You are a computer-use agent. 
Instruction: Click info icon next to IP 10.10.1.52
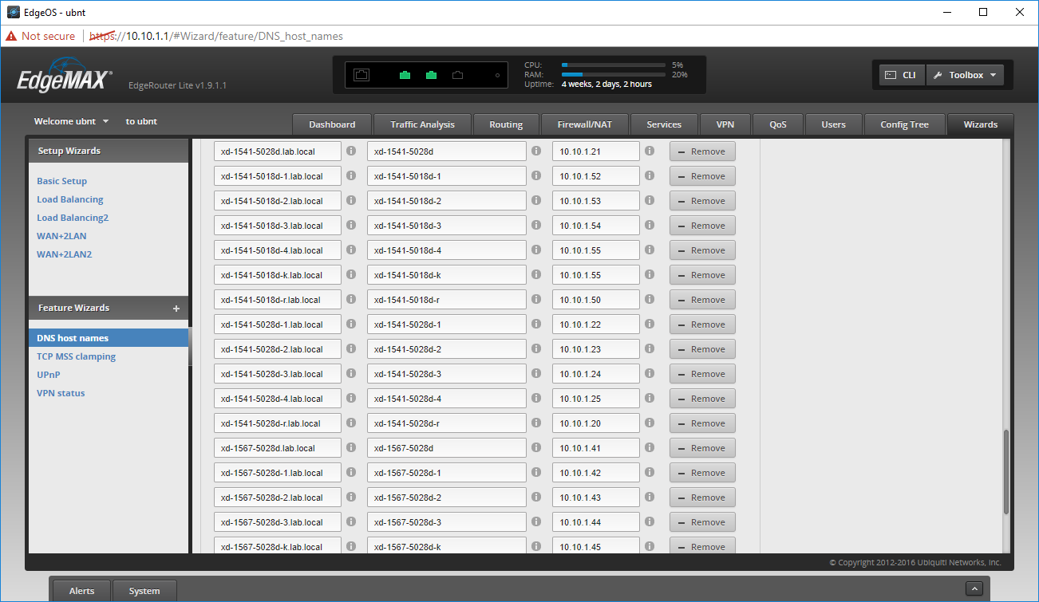pos(650,175)
